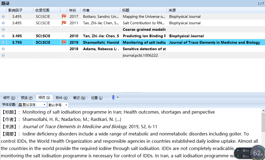Screen dimensions: 265x160
Task: Sort by 作者 column header
Action: [100, 10]
